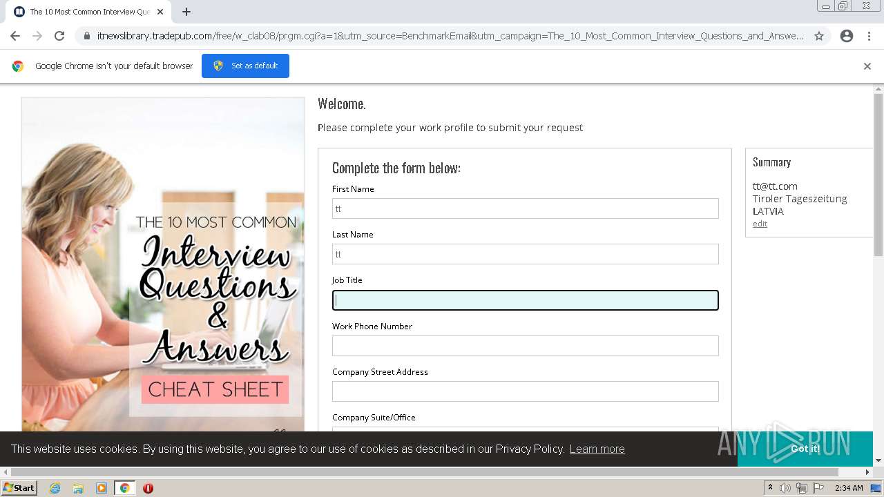Click the horizontal scrollbar right arrow
884x497 pixels.
coord(868,472)
